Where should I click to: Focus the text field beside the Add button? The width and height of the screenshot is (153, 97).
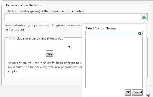point(26,54)
